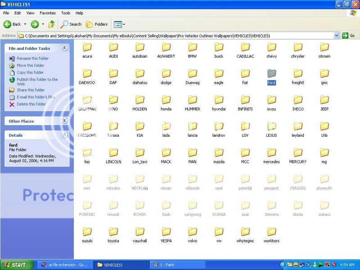Select the KIA folder
Viewport: 360px width, 270px height.
[x=140, y=130]
